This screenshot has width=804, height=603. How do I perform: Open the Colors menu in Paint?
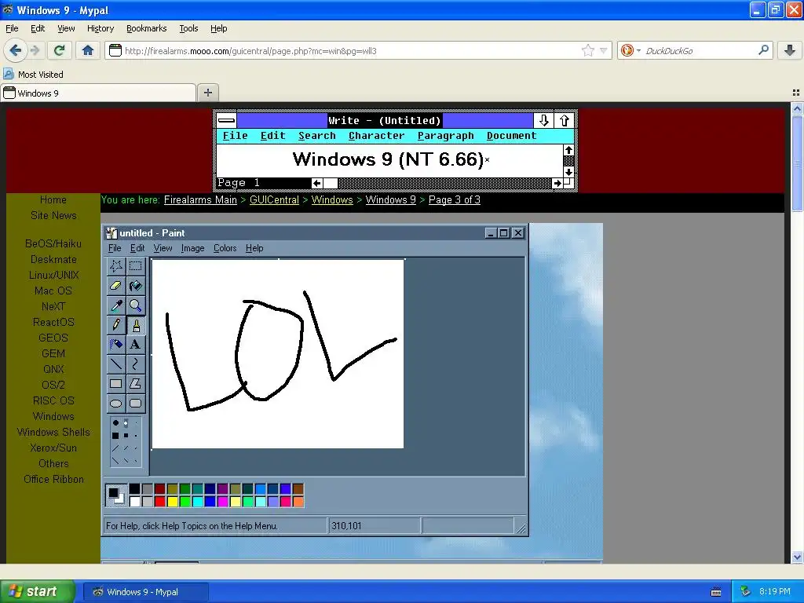tap(225, 248)
